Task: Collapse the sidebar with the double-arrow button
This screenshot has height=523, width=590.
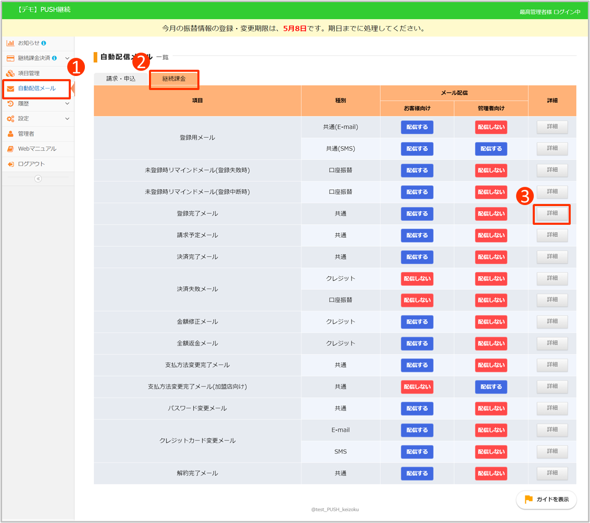Action: (38, 178)
